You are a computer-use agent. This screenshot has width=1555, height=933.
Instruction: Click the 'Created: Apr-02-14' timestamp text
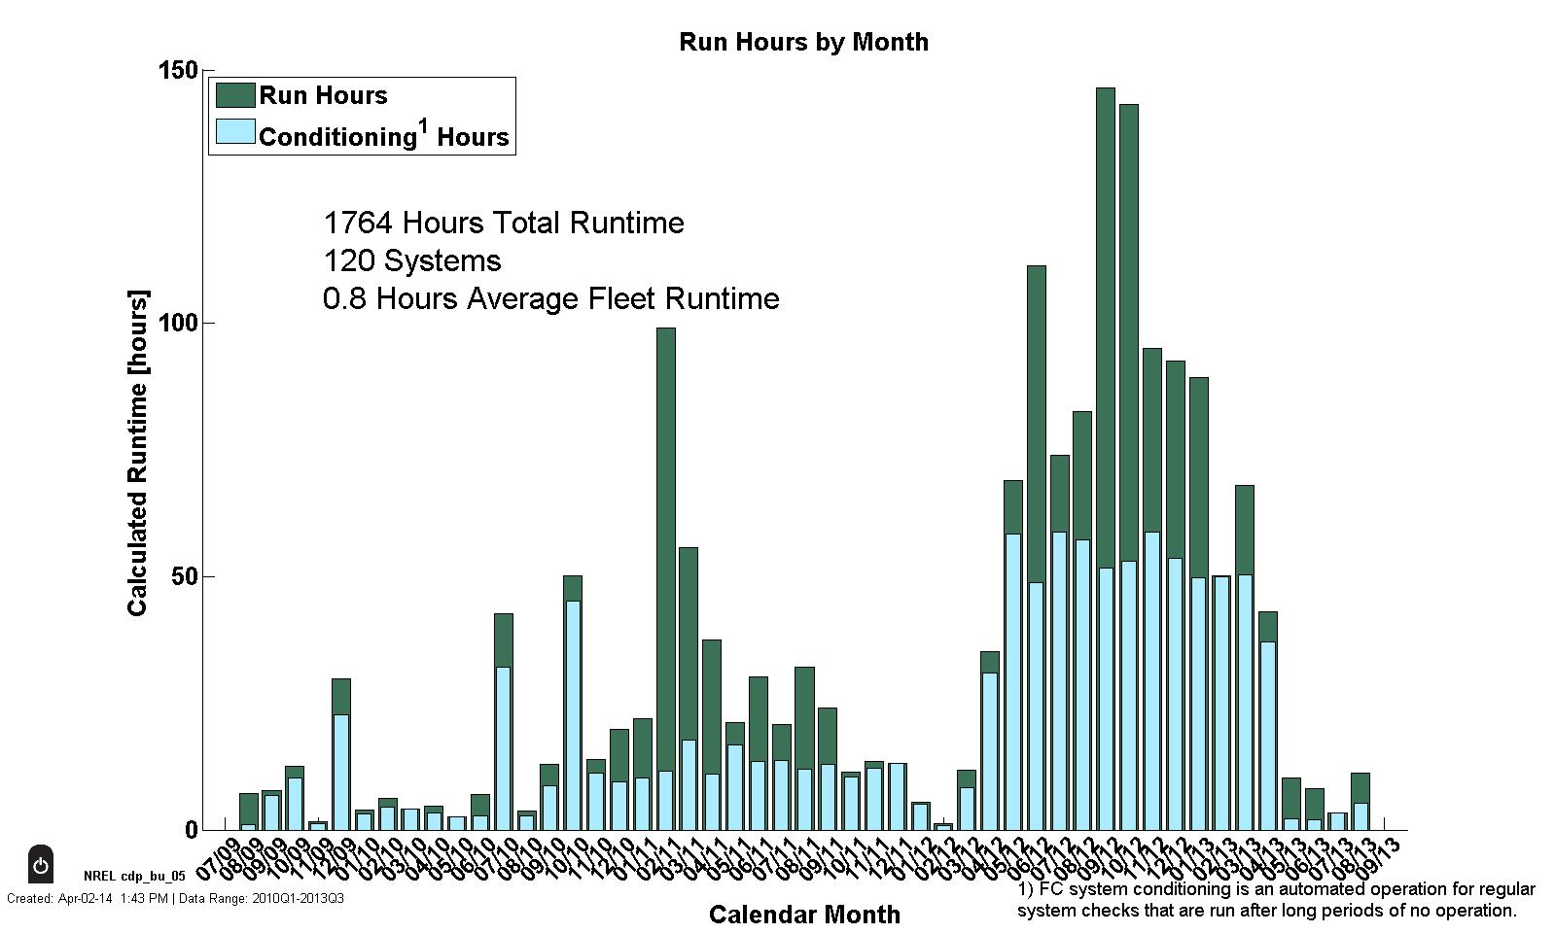tap(88, 898)
